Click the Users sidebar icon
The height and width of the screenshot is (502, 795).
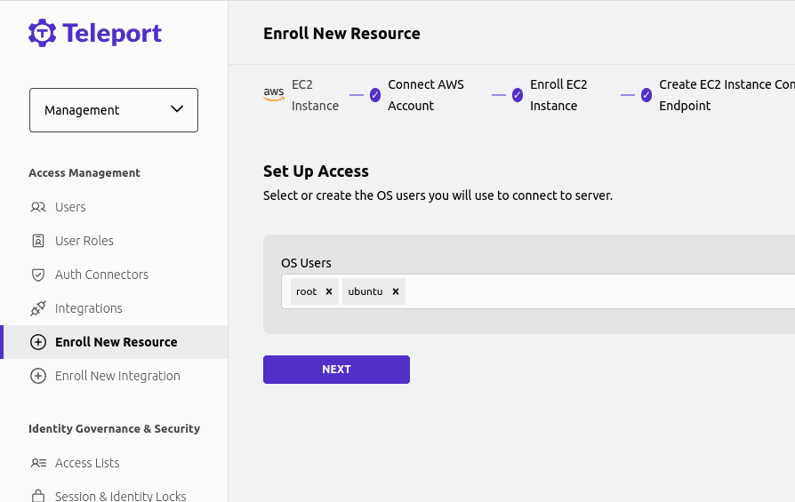(38, 207)
